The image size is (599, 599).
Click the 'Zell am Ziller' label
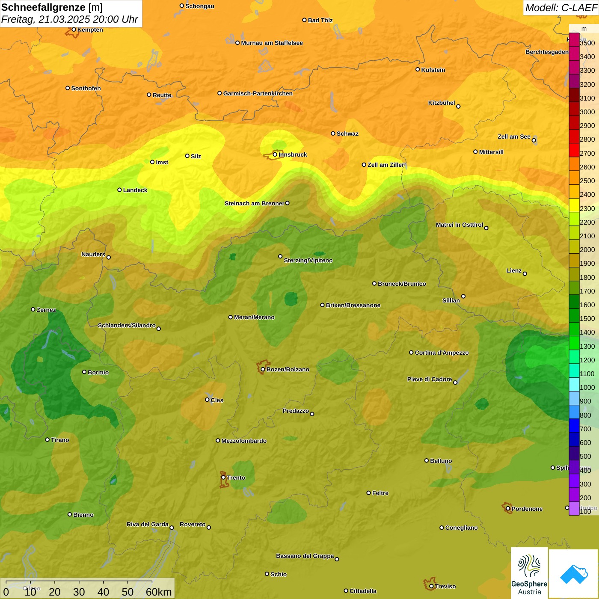tap(386, 165)
